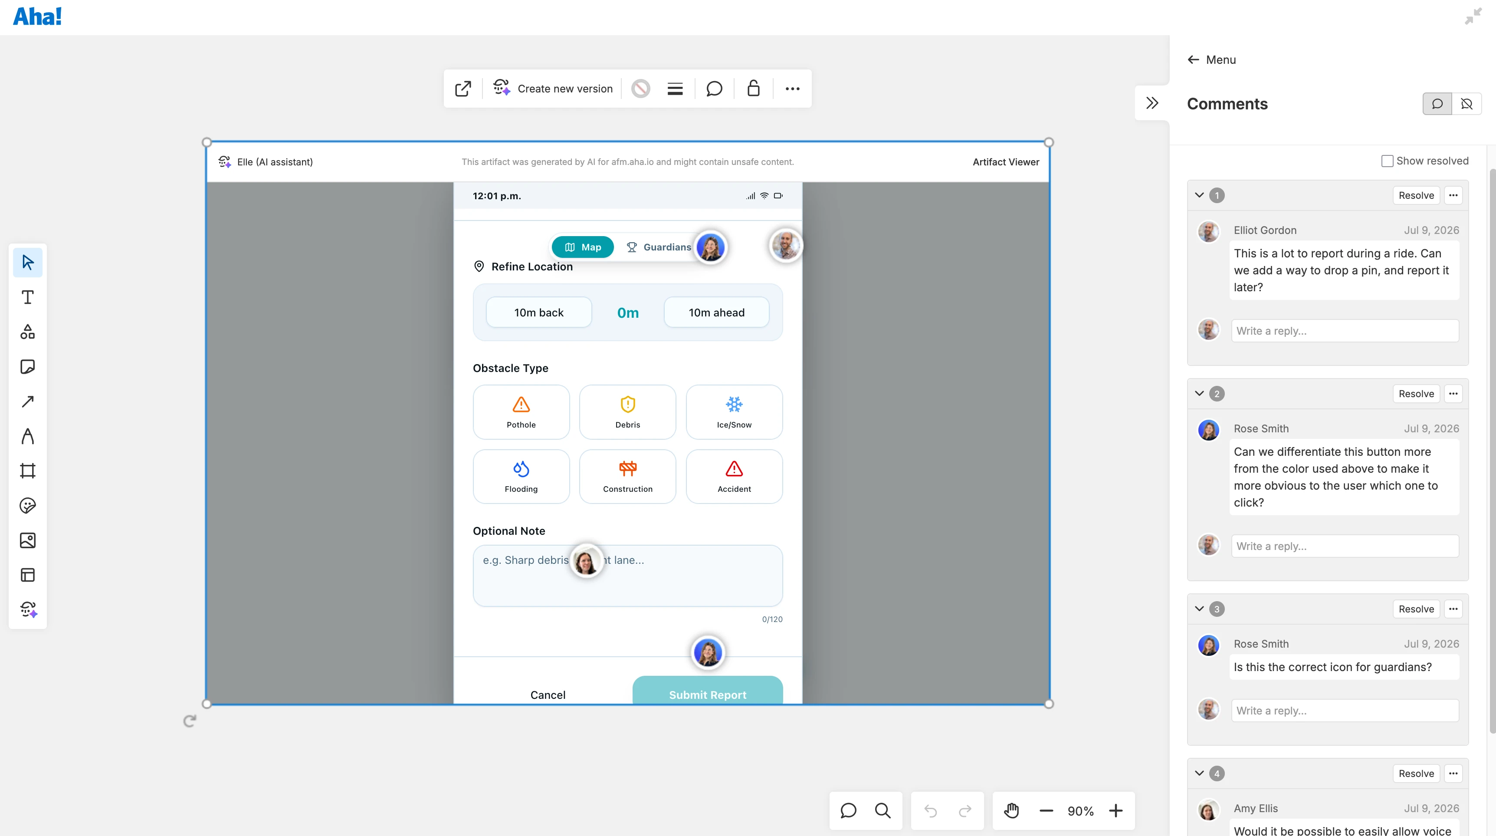This screenshot has height=836, width=1496.
Task: Show comments view toggle button
Action: pos(1437,104)
